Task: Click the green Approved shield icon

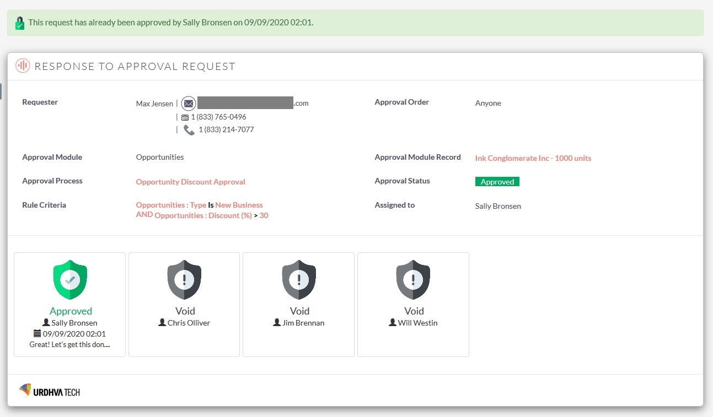Action: (x=70, y=280)
